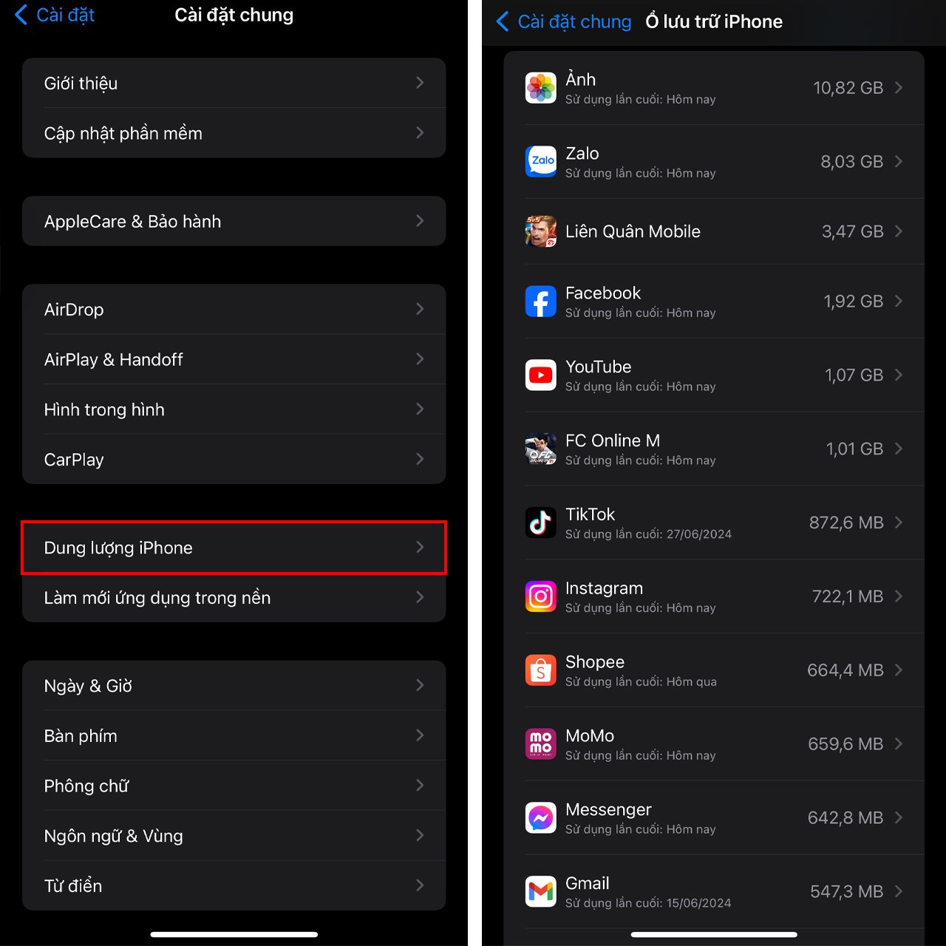
Task: Tap the YouTube app icon
Action: 540,375
